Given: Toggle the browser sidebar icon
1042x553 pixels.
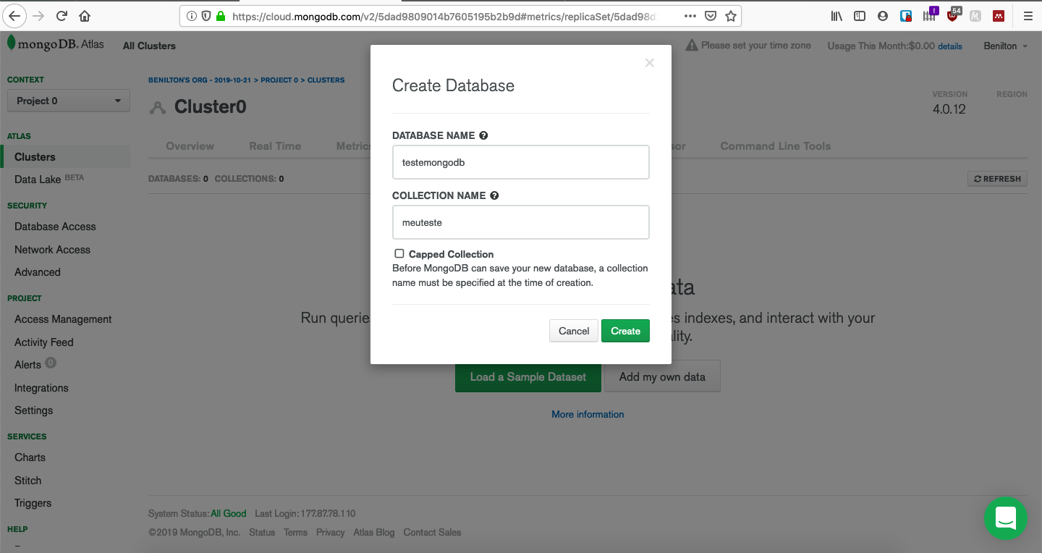Looking at the screenshot, I should 860,15.
